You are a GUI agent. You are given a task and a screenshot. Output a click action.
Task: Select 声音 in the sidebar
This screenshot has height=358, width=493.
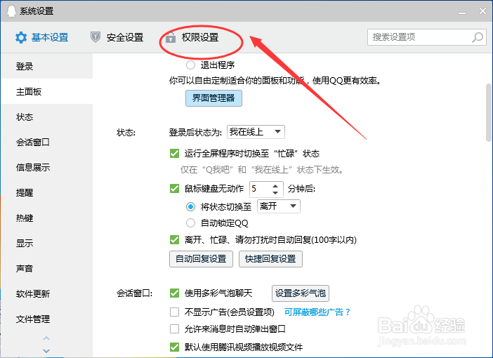click(x=47, y=268)
